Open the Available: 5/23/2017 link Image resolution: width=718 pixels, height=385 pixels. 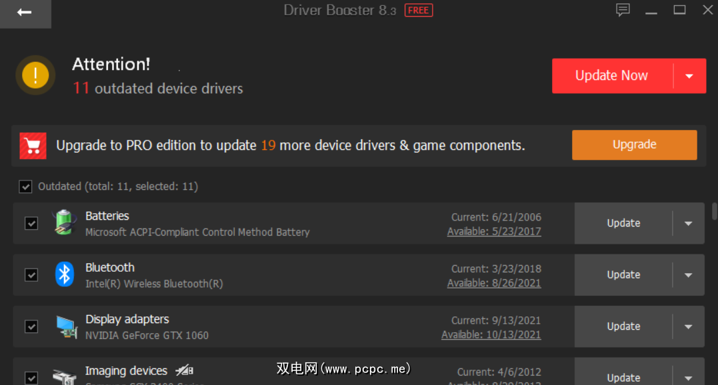[x=494, y=231]
